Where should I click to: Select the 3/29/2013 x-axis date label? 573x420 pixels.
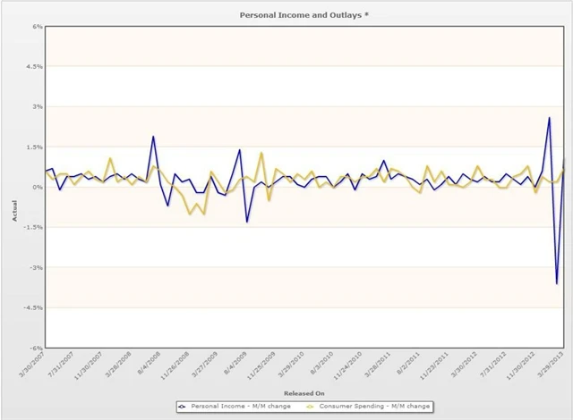552,366
